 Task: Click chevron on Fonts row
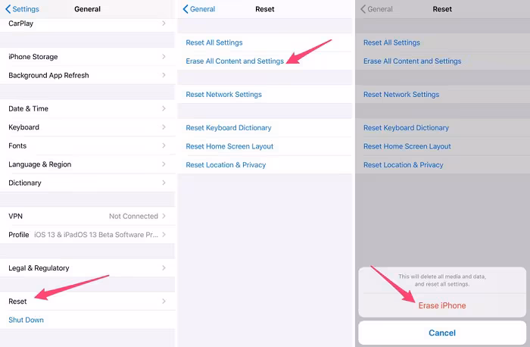point(164,145)
